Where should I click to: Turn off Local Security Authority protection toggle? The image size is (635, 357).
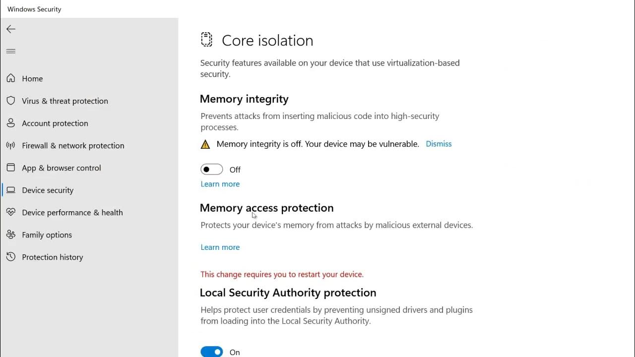(x=212, y=352)
